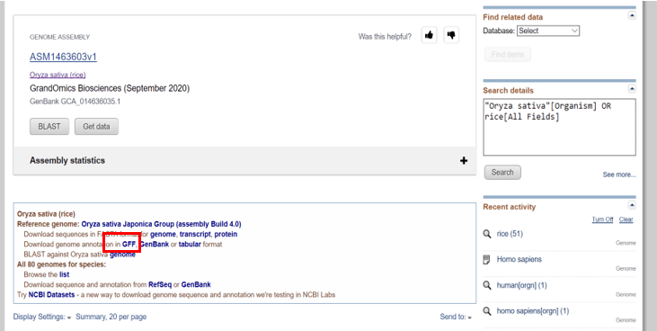Click in the search details text box
Screen dimensions: 657x331
[x=559, y=127]
